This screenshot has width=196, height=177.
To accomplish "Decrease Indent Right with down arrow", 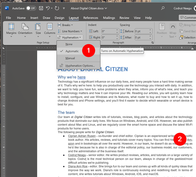I will [x=117, y=39].
